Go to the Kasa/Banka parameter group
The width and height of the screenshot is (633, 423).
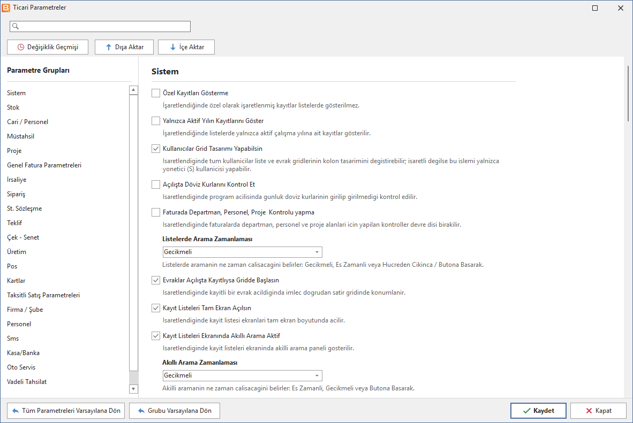pyautogui.click(x=23, y=353)
